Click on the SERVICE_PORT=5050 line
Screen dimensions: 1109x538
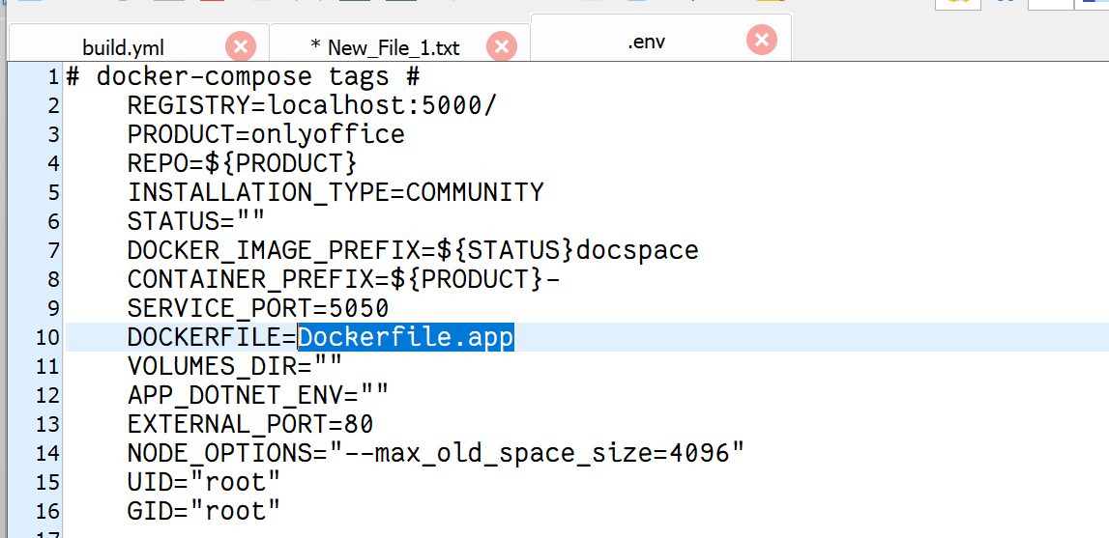(x=258, y=307)
